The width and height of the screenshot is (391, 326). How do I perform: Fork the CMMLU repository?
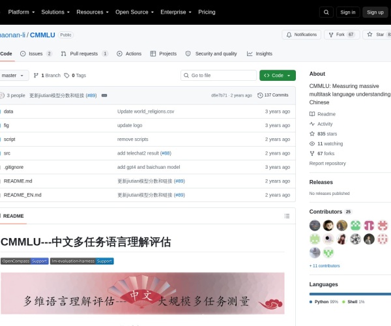point(341,35)
